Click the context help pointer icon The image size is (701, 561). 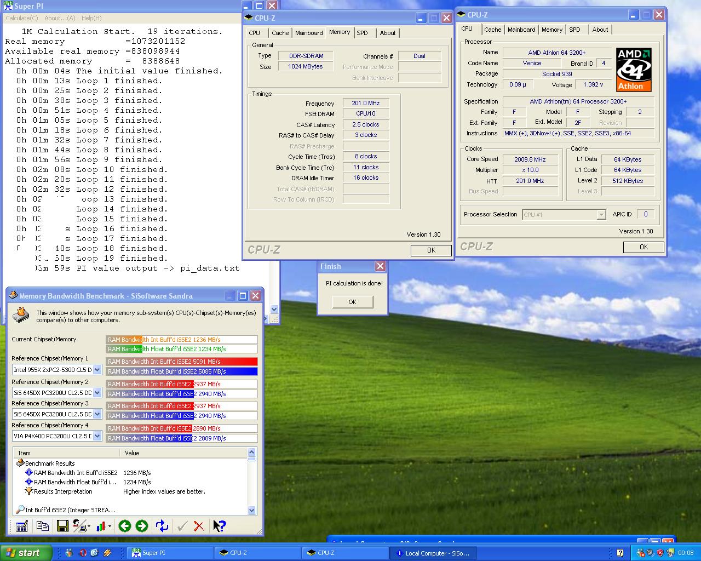click(219, 526)
